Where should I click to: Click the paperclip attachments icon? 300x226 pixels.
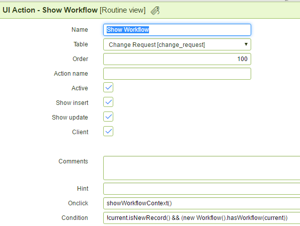coord(155,11)
